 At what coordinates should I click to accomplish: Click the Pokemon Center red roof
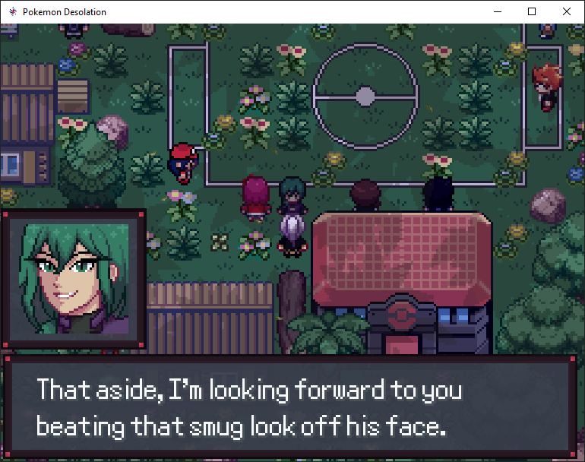pos(402,259)
